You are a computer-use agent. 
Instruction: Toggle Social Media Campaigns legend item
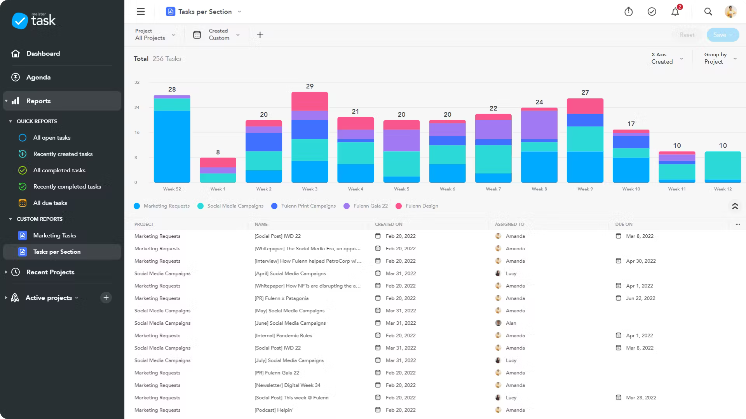coord(235,206)
